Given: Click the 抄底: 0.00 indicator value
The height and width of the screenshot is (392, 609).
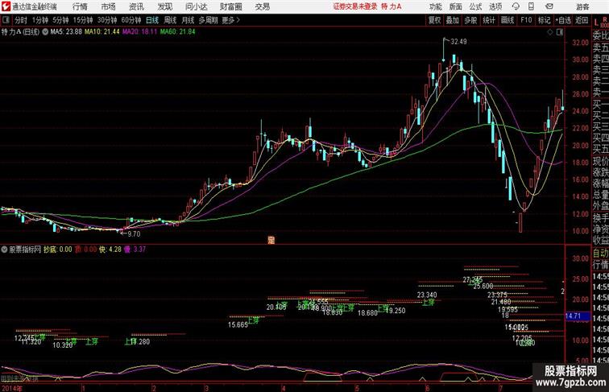Looking at the screenshot, I should pos(58,250).
